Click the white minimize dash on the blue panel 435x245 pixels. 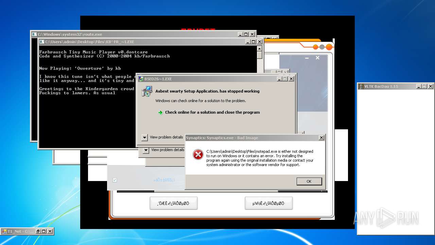pos(307,58)
